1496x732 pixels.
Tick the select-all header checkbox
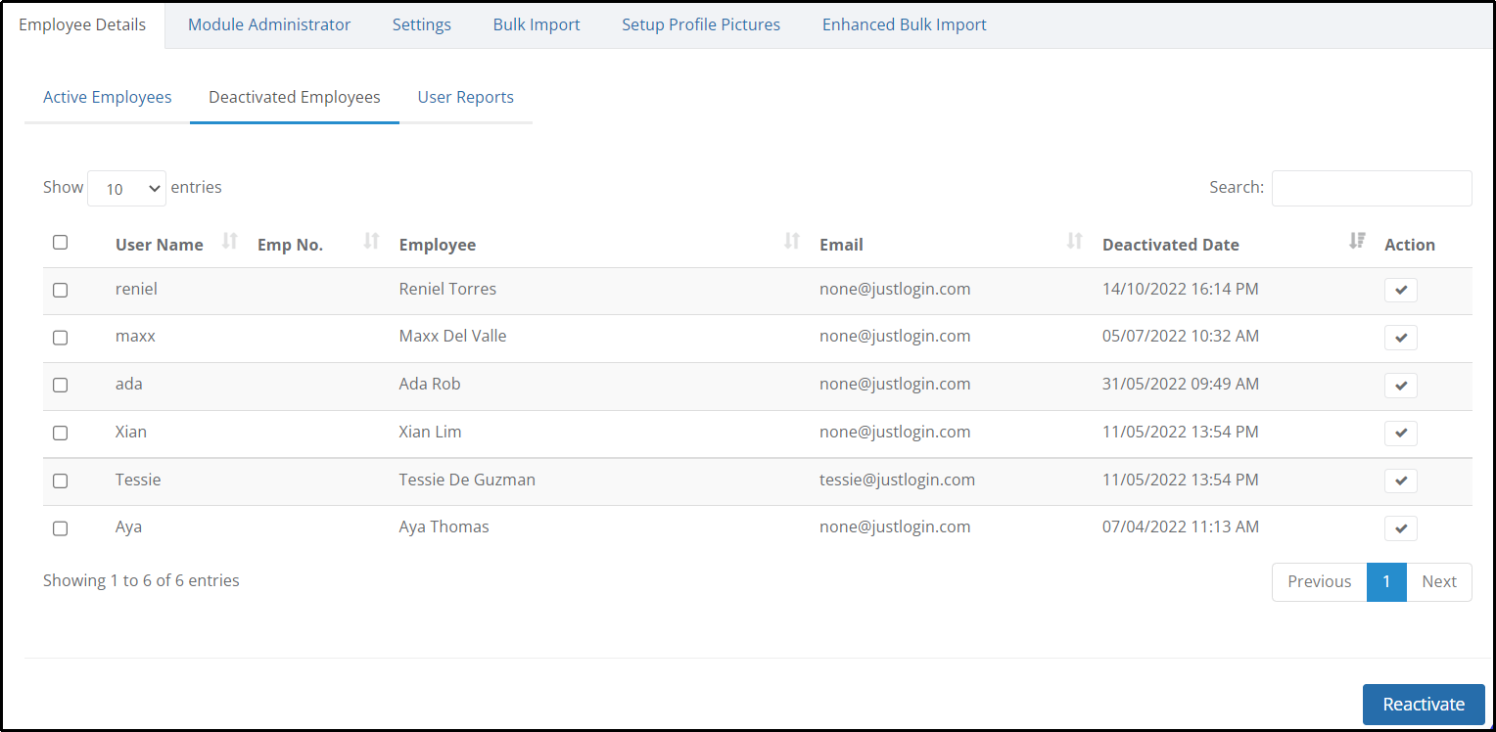coord(60,242)
